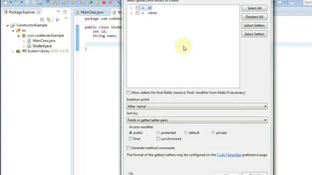Expand the 'id' field node
The image size is (312, 175).
pyautogui.click(x=131, y=8)
